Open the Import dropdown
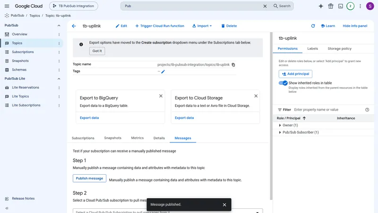The height and width of the screenshot is (213, 378). click(x=202, y=26)
